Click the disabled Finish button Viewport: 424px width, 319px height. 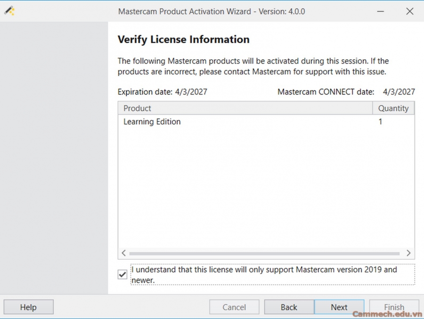tap(394, 307)
